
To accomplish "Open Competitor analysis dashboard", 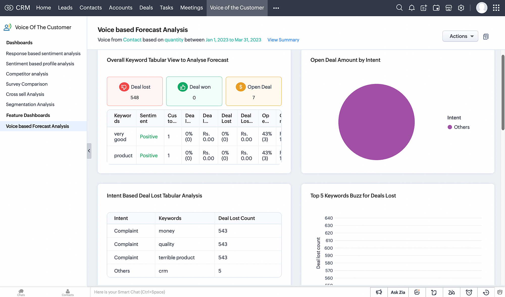I will click(x=27, y=74).
